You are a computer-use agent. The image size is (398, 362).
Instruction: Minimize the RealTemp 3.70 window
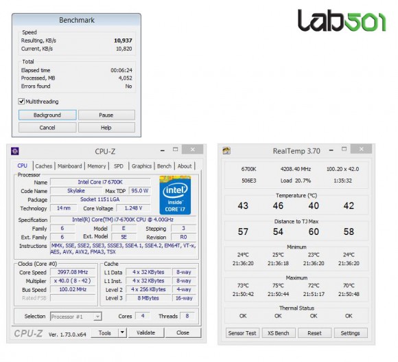click(x=331, y=150)
